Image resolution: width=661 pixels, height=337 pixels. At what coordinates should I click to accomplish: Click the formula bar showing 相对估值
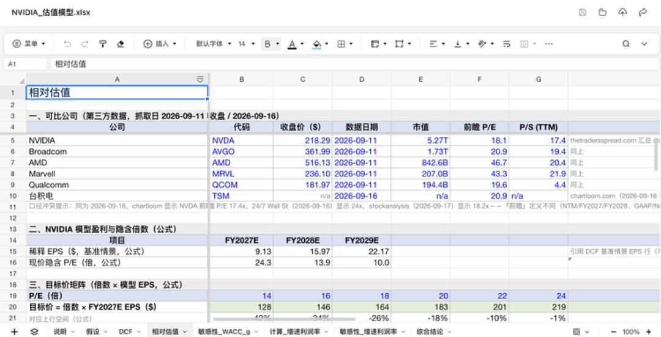tap(354, 64)
